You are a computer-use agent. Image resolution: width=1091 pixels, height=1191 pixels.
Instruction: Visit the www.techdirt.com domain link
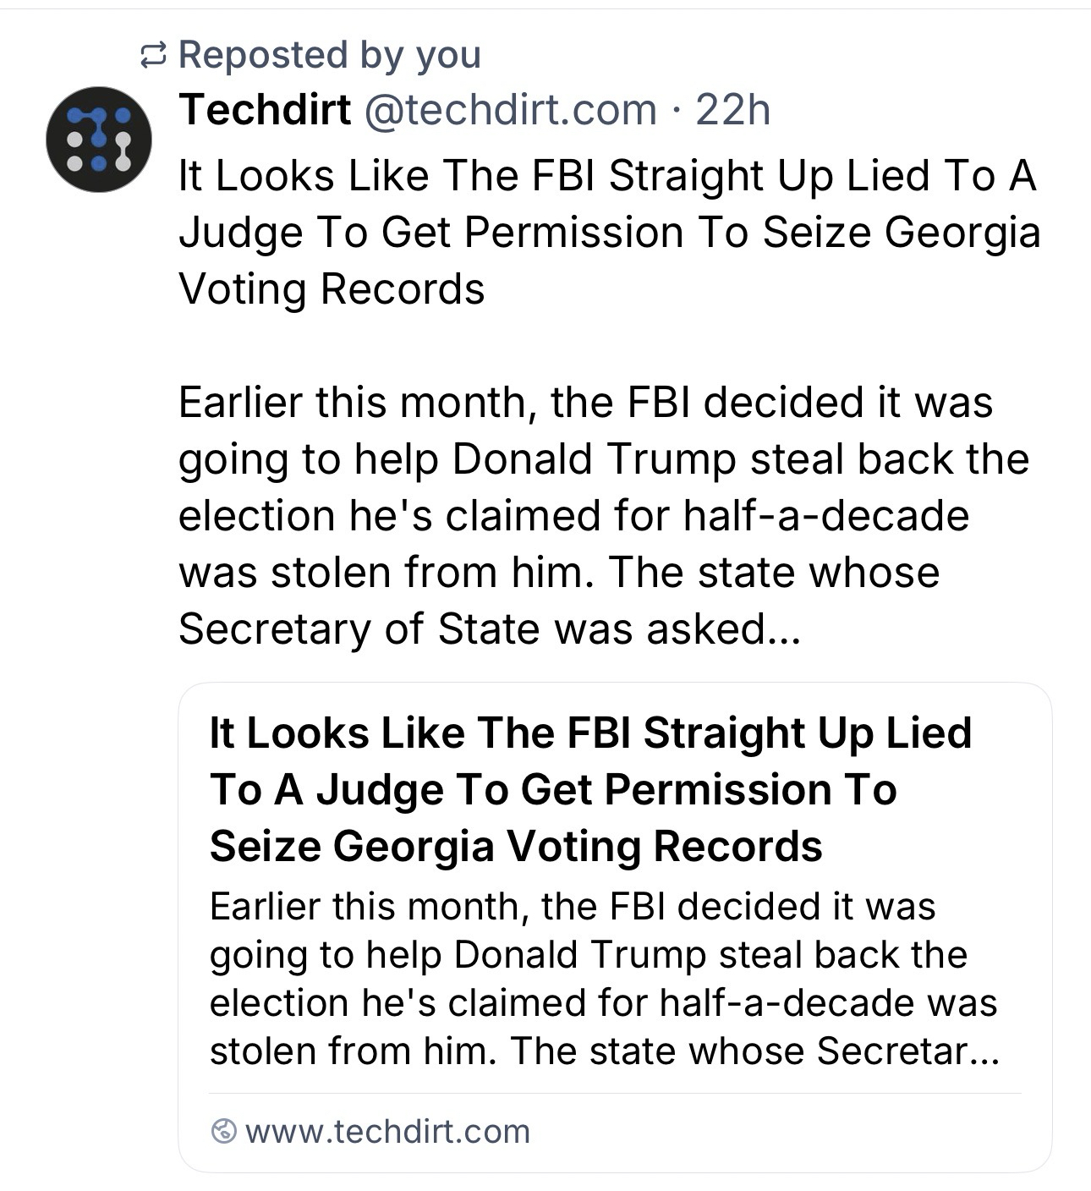[x=387, y=1131]
